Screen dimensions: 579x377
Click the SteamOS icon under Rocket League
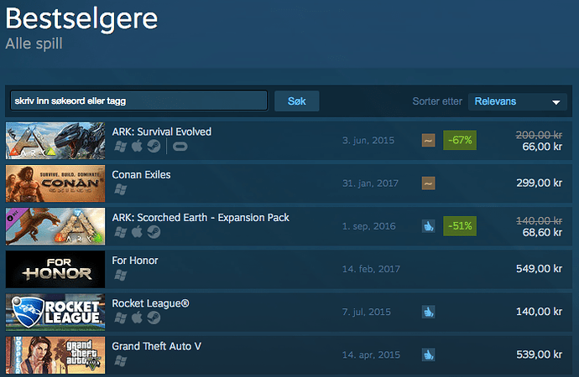[x=154, y=318]
